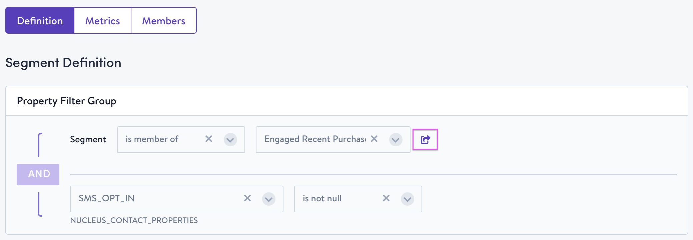Click the Segment filter label
This screenshot has height=240, width=693.
coord(88,139)
